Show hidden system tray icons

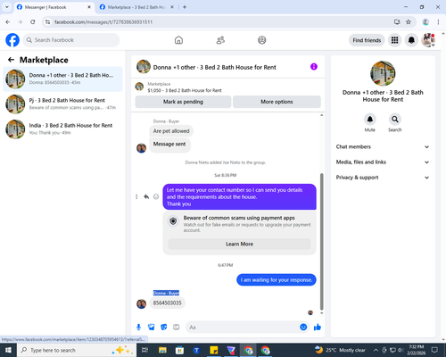376,350
